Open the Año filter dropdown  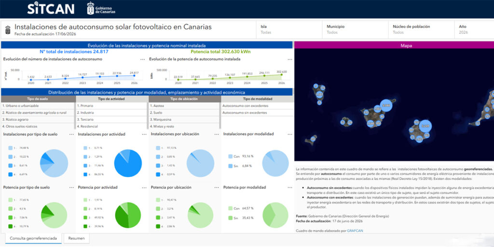click(x=475, y=29)
